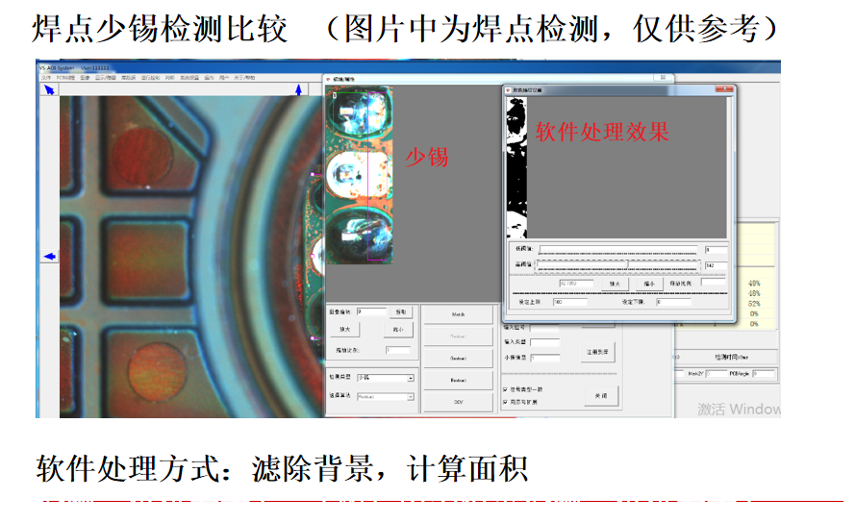Click the Match button
Screen dimensions: 855x523
click(458, 314)
